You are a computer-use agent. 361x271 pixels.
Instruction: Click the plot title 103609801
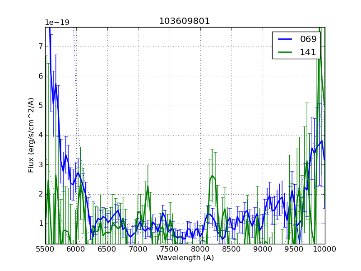coord(184,21)
